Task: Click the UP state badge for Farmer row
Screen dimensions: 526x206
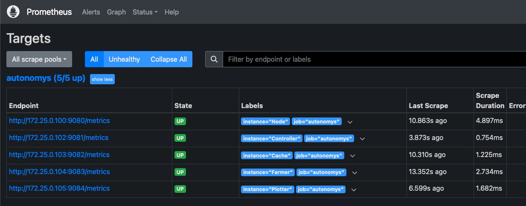Action: [x=180, y=172]
